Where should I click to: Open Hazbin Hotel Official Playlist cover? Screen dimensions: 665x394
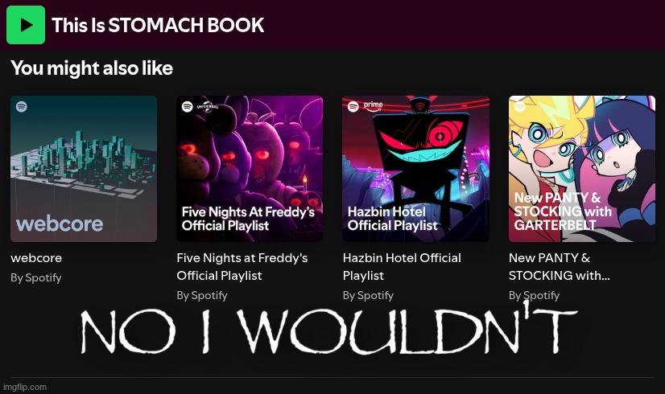click(x=415, y=169)
